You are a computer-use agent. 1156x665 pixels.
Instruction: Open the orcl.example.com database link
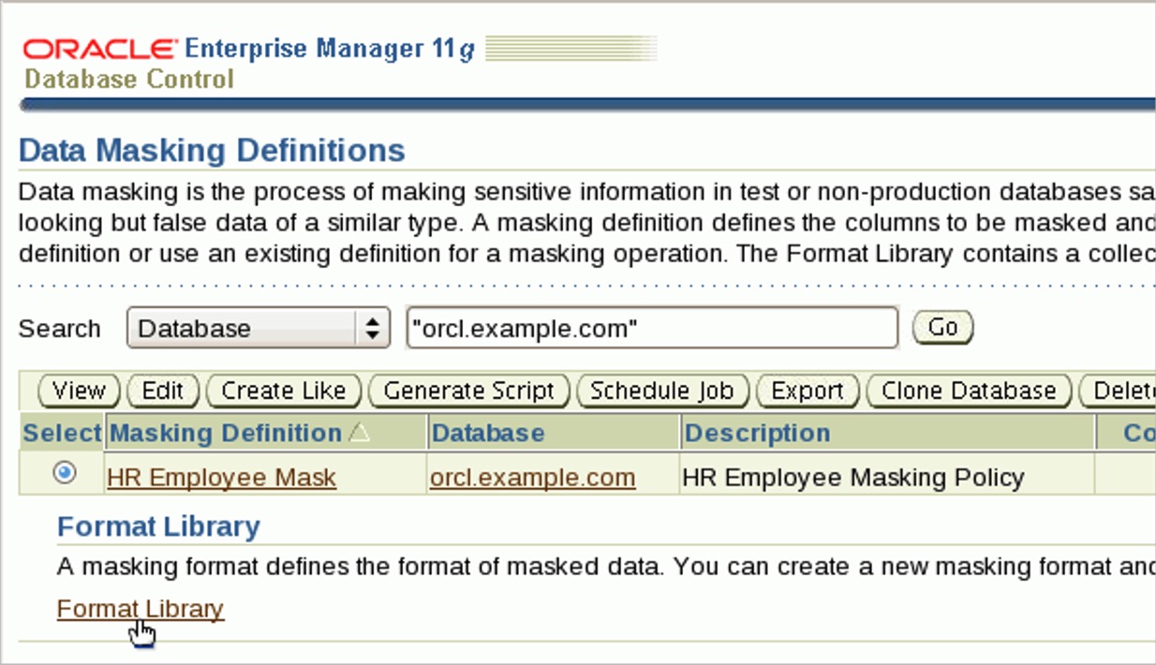[532, 478]
